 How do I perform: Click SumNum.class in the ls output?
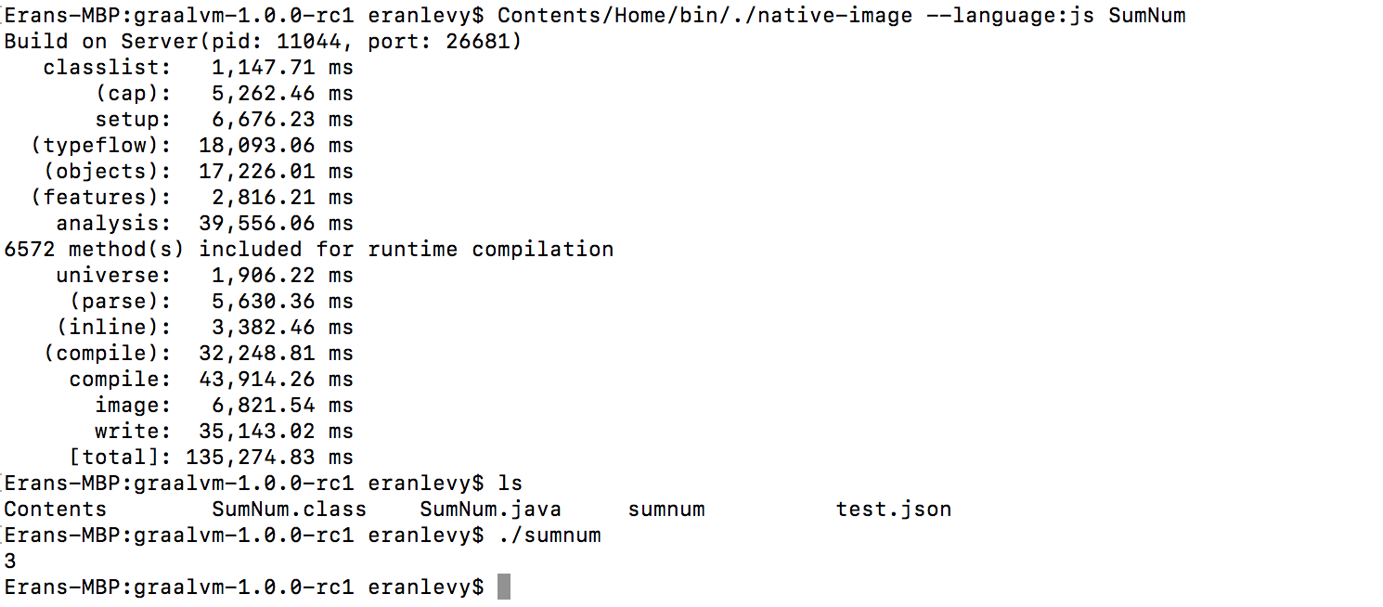289,509
